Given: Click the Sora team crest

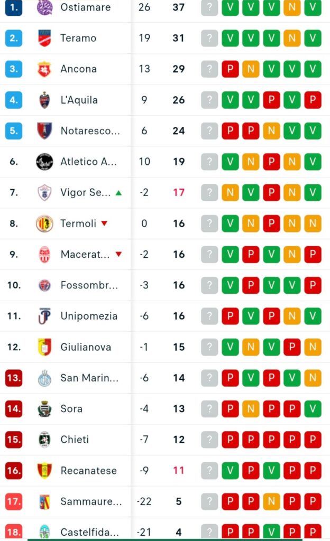Looking at the screenshot, I should [44, 409].
